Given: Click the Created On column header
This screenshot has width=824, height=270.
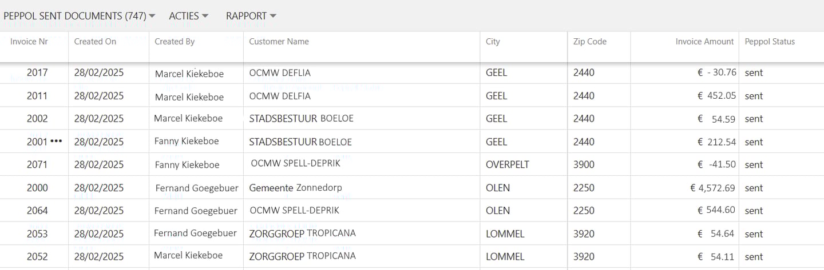Looking at the screenshot, I should 95,42.
